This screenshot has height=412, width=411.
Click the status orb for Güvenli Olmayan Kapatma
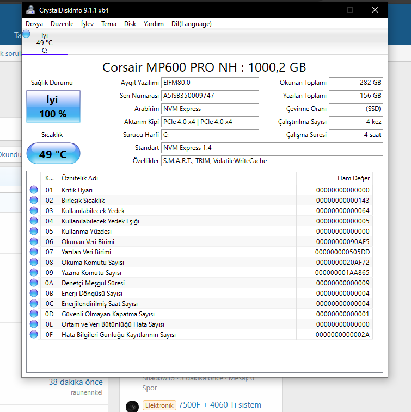34,314
